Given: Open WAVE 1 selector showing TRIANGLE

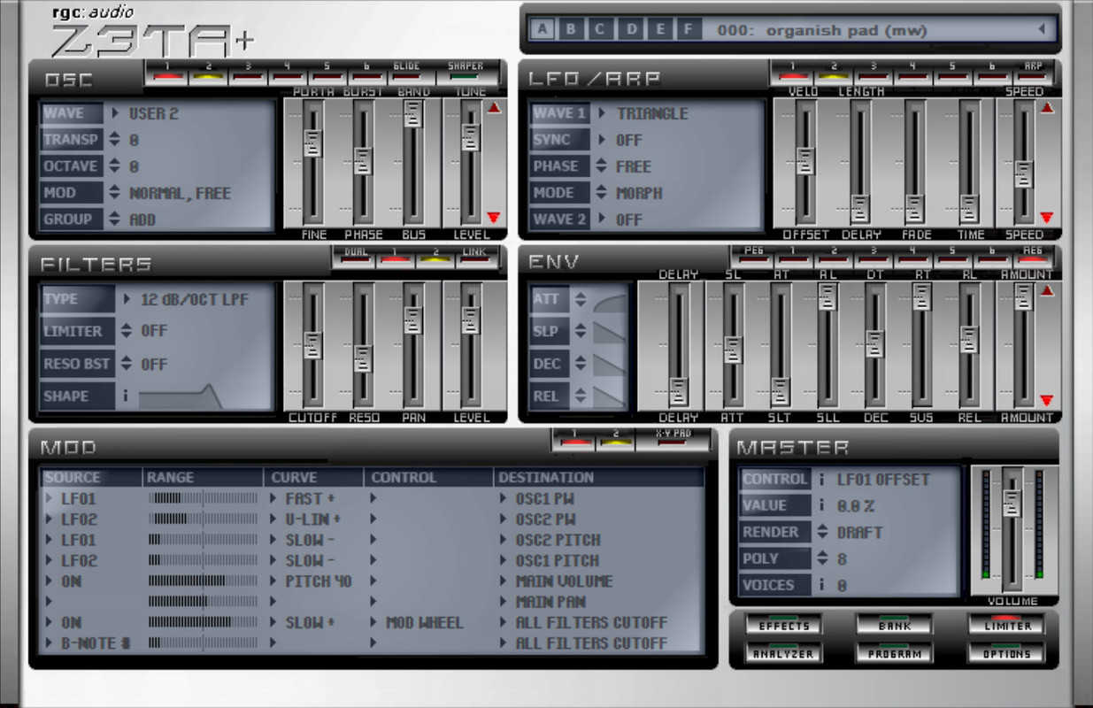Looking at the screenshot, I should point(602,113).
